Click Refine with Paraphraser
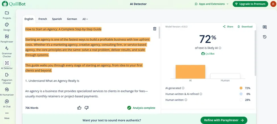The image size is (277, 124). (224, 120)
